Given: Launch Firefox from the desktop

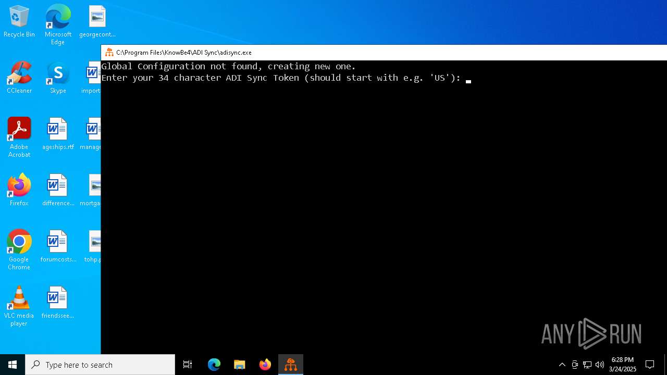Looking at the screenshot, I should (x=19, y=191).
